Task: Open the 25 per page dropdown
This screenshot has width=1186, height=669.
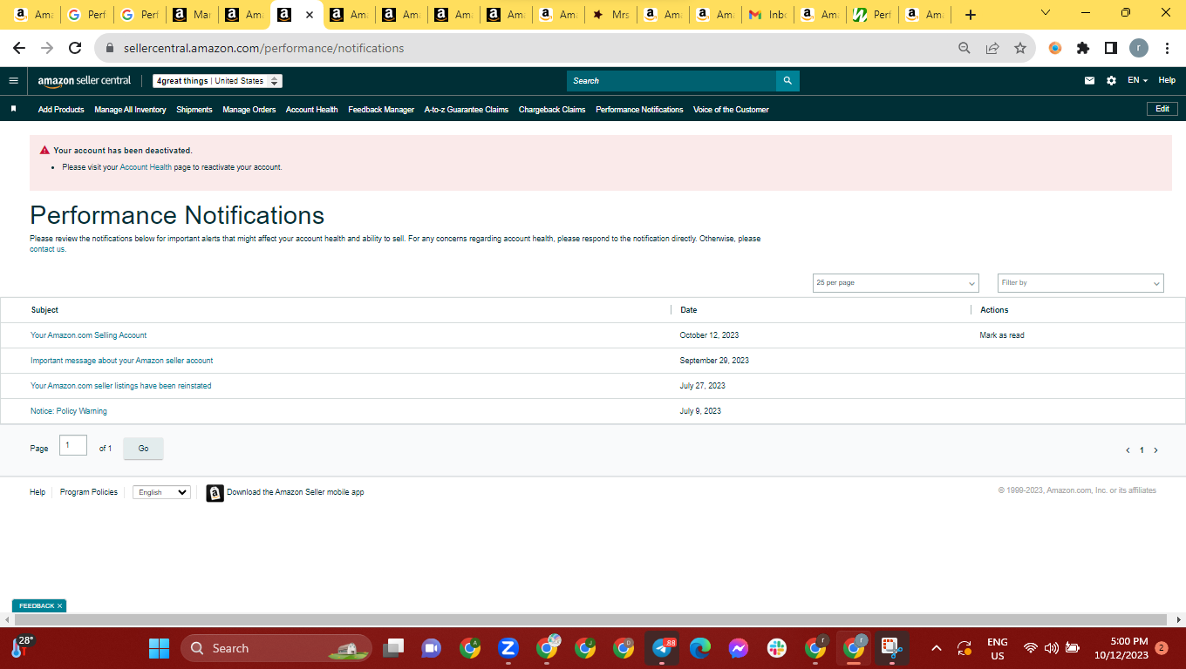Action: coord(896,283)
